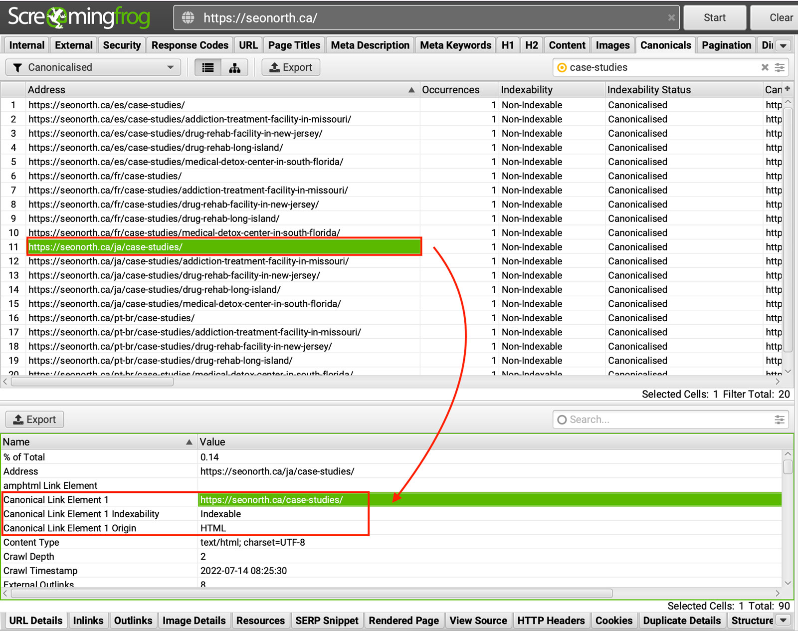Click the Crawl Depth row
The height and width of the screenshot is (631, 798).
click(x=391, y=557)
